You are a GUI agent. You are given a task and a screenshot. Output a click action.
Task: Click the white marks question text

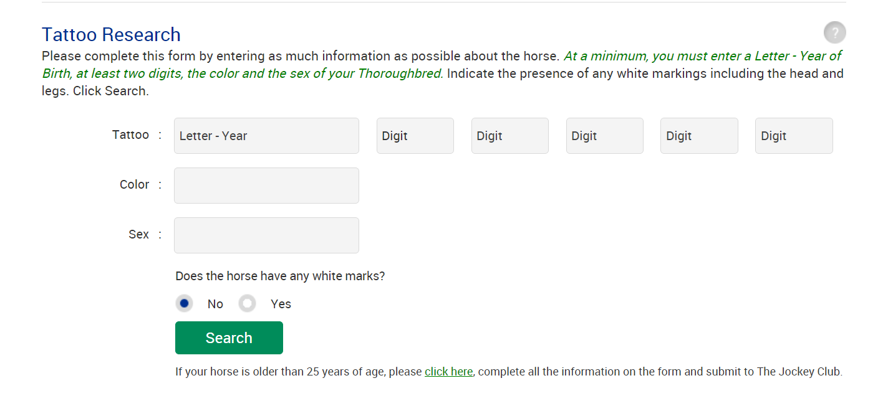pos(280,276)
